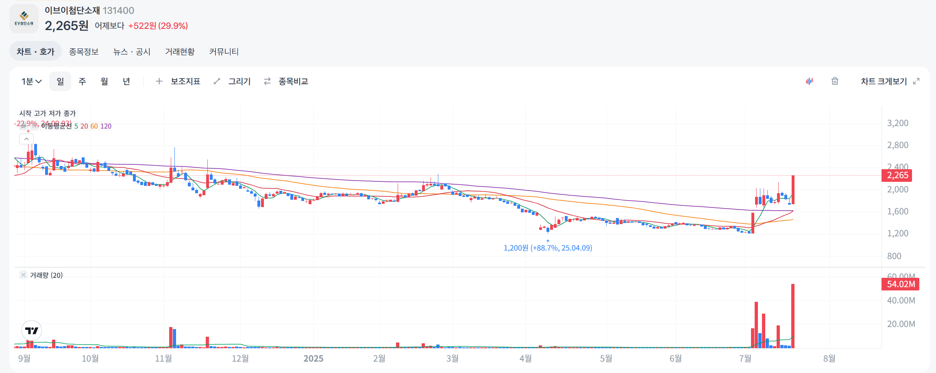Click the 2,265 current price tag
Image resolution: width=936 pixels, height=373 pixels.
897,175
